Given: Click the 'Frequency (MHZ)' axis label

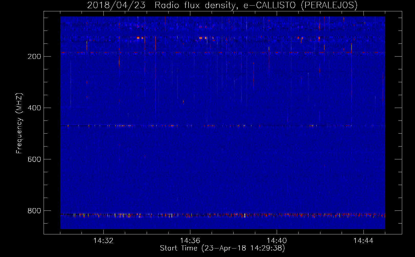Looking at the screenshot, I should tap(19, 123).
